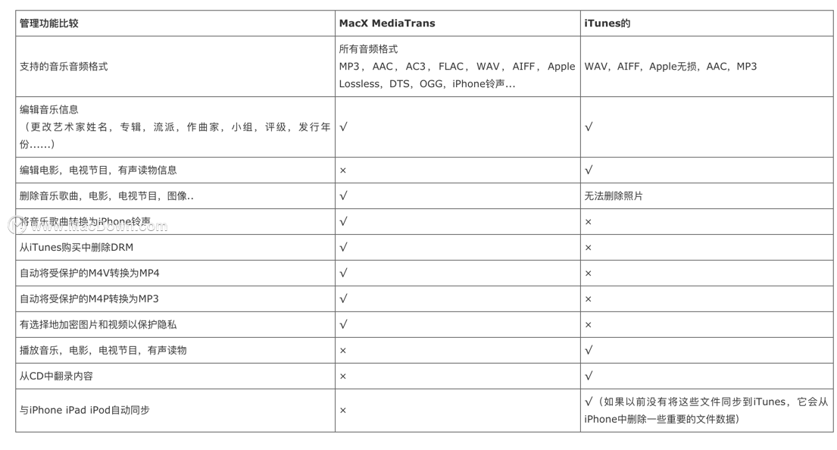Click the macdown watermark logo icon
The height and width of the screenshot is (450, 837).
pos(17,226)
